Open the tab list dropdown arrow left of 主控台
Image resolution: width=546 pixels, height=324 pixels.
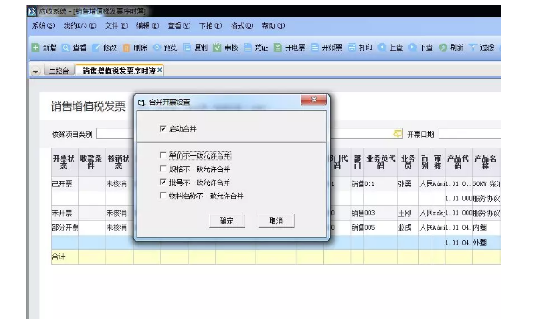(36, 72)
